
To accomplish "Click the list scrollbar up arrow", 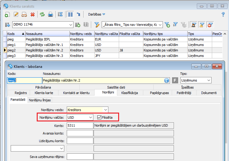I will tap(225, 34).
